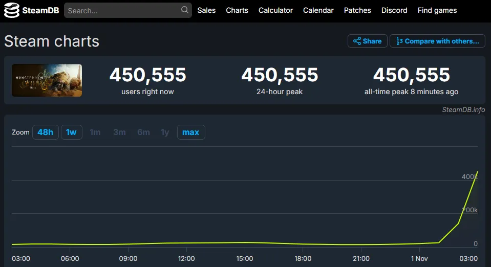Open the Sales menu item
The height and width of the screenshot is (267, 491).
pyautogui.click(x=206, y=10)
